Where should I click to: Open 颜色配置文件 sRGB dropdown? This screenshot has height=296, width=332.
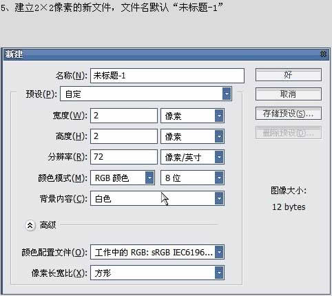(157, 252)
